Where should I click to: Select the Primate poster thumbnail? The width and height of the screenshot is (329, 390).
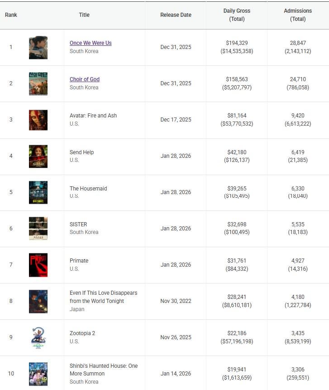[x=38, y=265]
